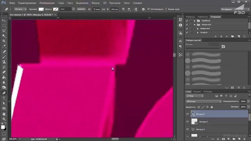Expand the Grade it action
The image size is (251, 141).
[x=198, y=33]
